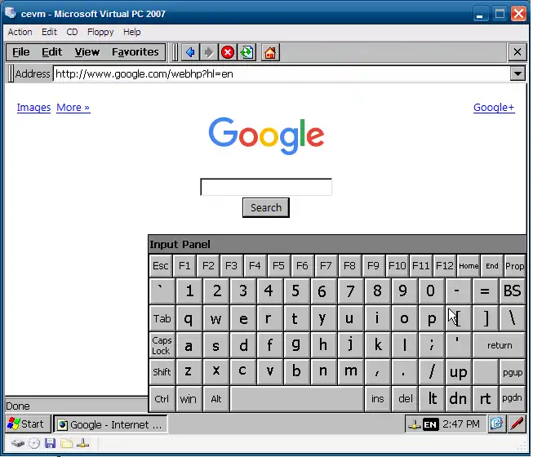The image size is (533, 457).
Task: Toggle the Caps Lock key on keyboard
Action: click(162, 345)
